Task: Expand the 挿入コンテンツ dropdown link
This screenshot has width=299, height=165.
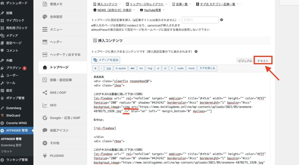Action: click(107, 4)
